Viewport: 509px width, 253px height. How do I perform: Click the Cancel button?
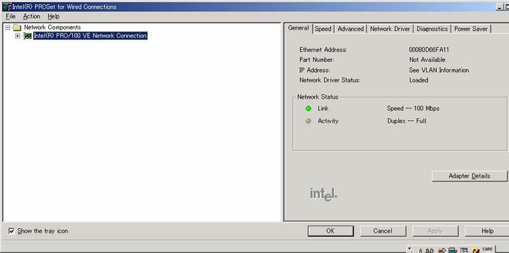[383, 231]
